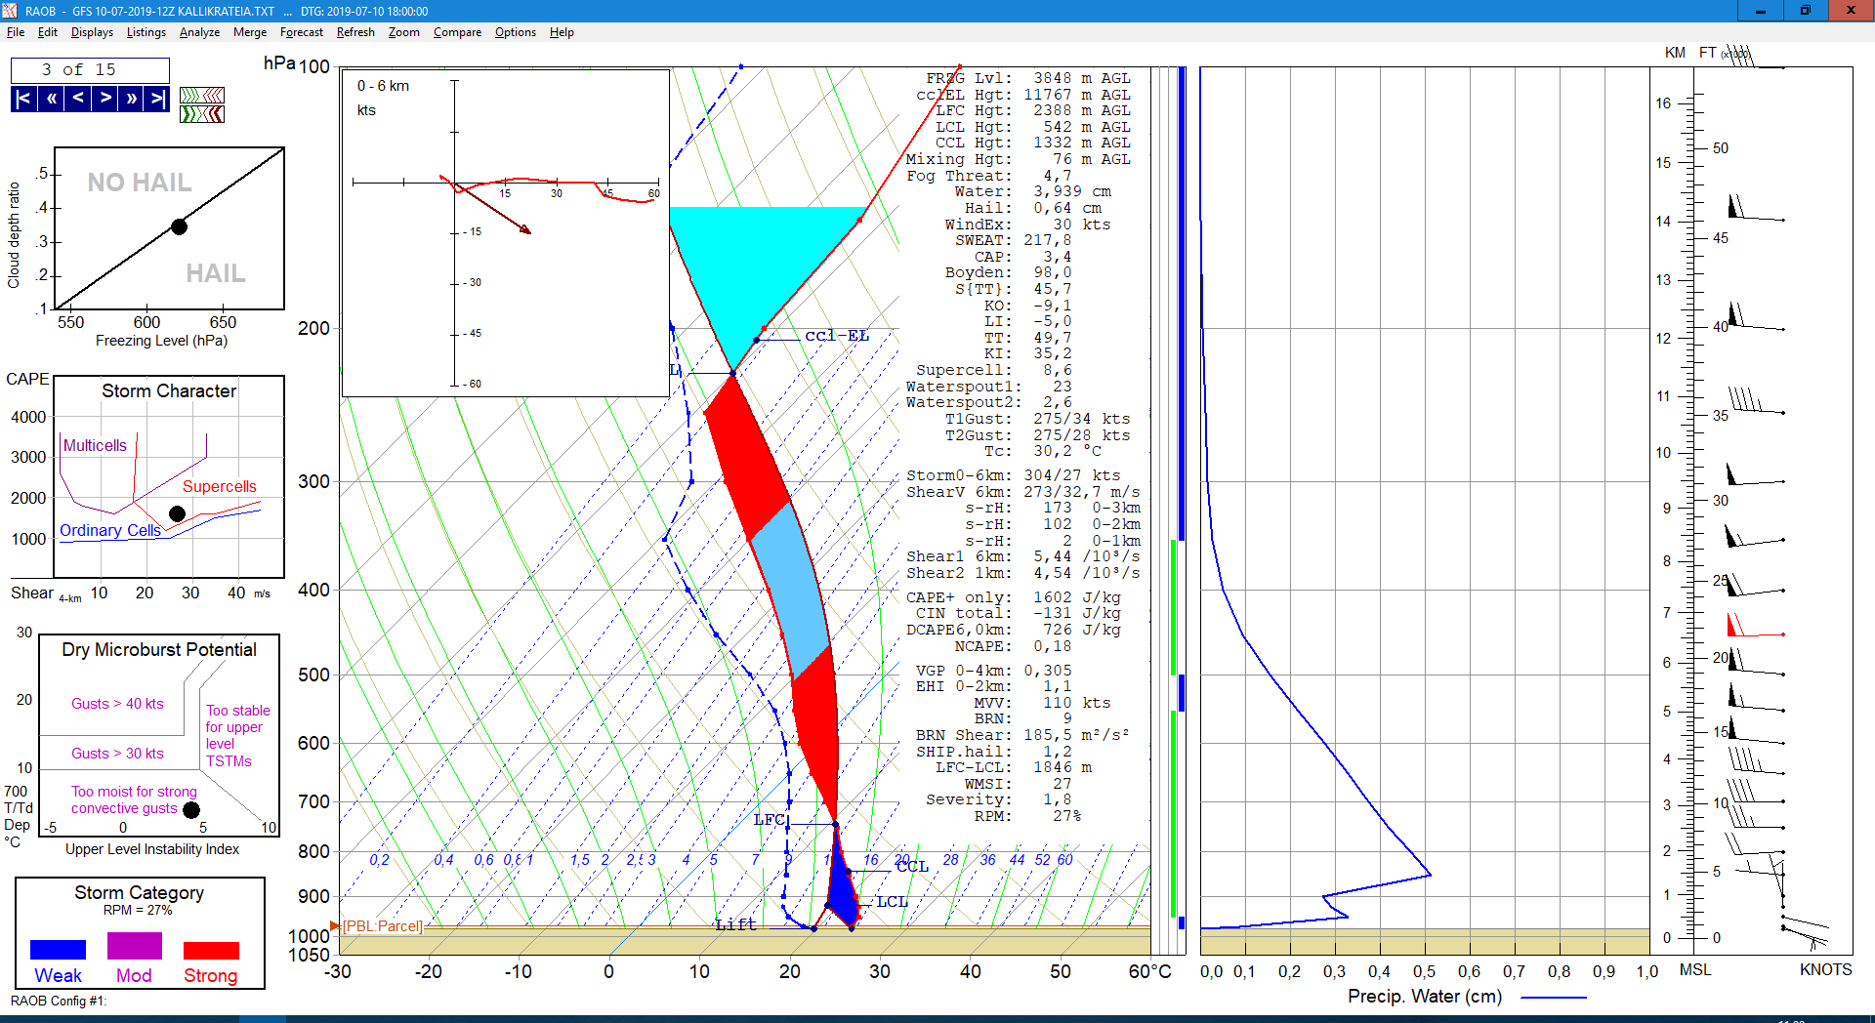Open the Displays menu

[92, 32]
